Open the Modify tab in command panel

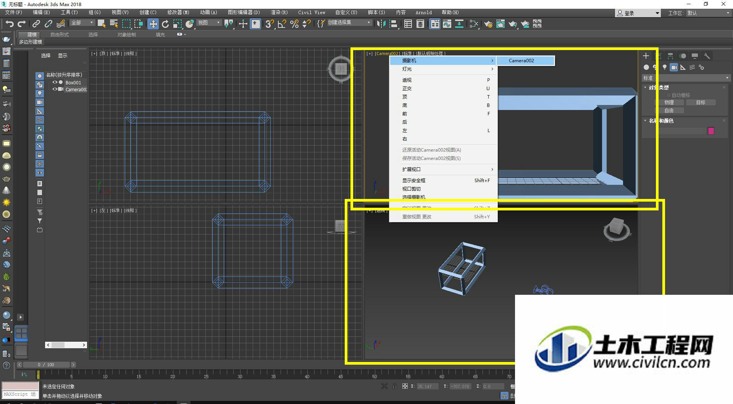pyautogui.click(x=658, y=56)
